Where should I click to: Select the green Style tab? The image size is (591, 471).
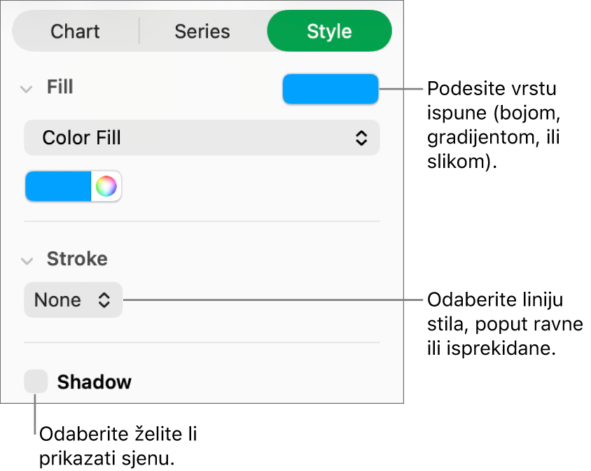click(329, 31)
